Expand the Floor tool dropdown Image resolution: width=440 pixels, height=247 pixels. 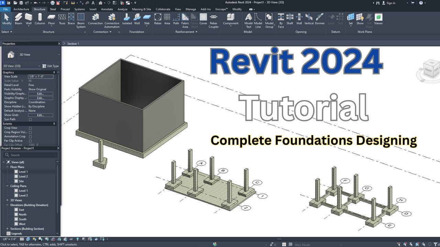(51, 27)
